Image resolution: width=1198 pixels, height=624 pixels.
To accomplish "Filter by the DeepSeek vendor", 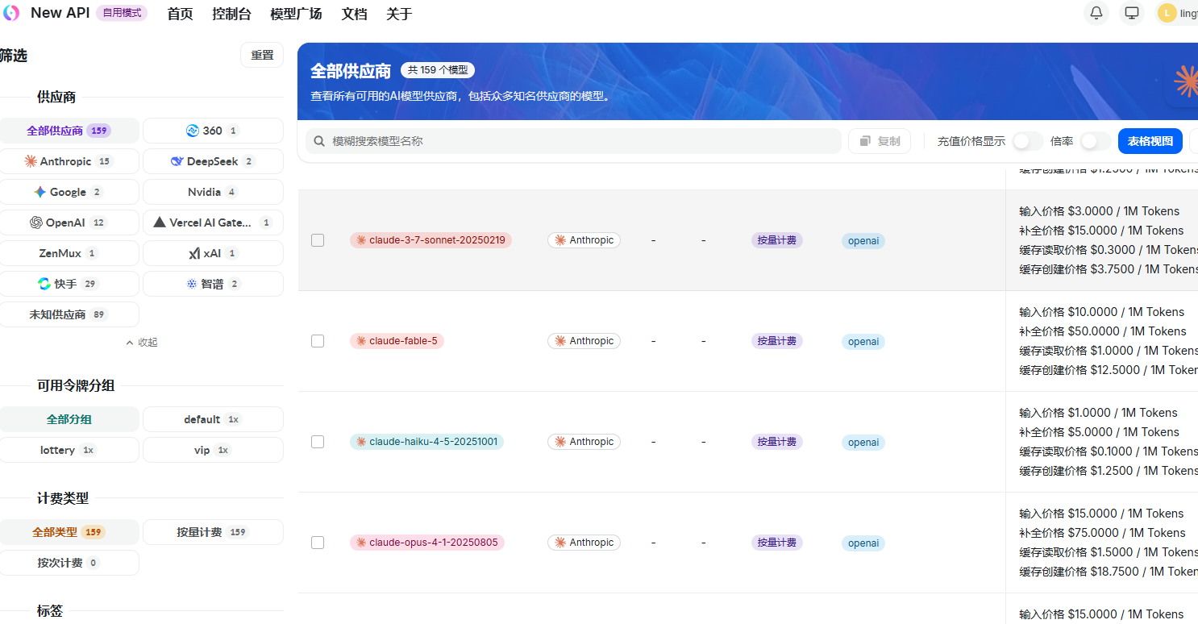I will coord(213,161).
